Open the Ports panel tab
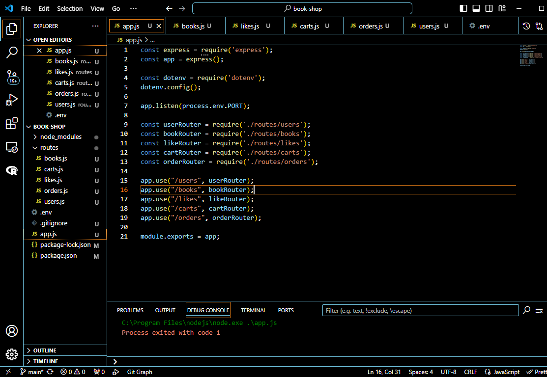Viewport: 547px width, 377px height. point(286,310)
